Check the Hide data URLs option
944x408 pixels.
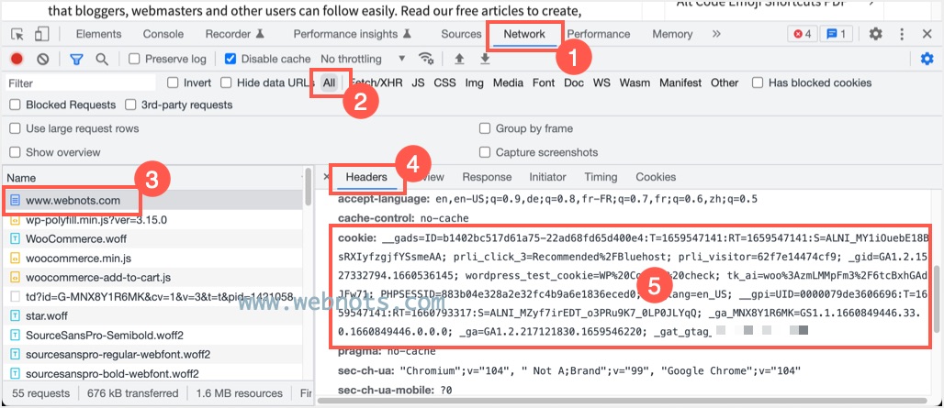(x=226, y=83)
